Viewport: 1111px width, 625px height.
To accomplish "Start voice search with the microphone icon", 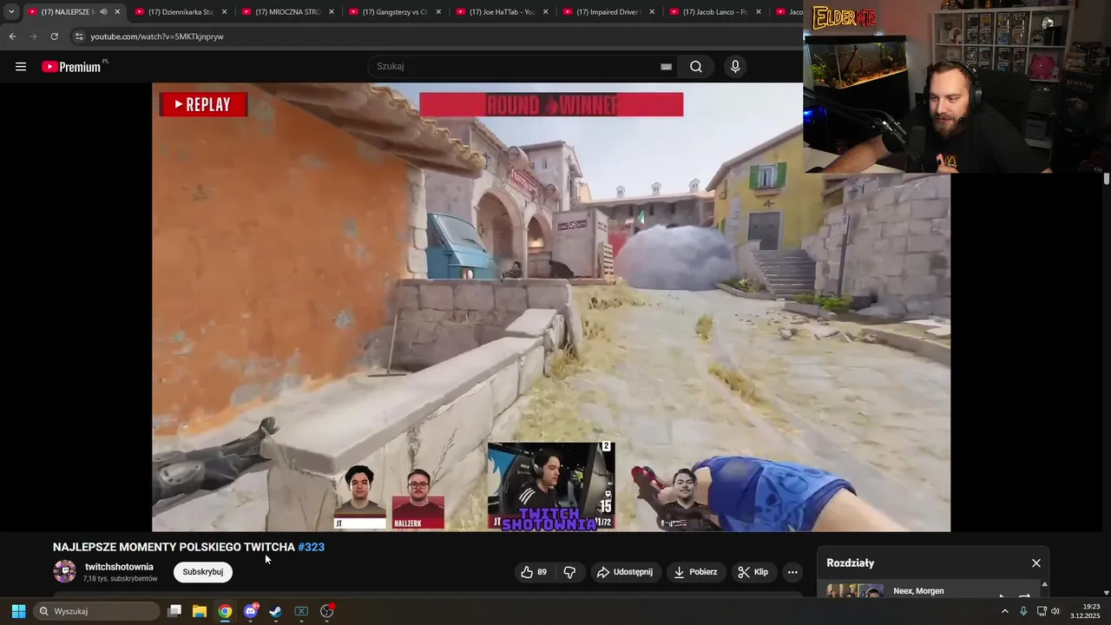I will [735, 67].
